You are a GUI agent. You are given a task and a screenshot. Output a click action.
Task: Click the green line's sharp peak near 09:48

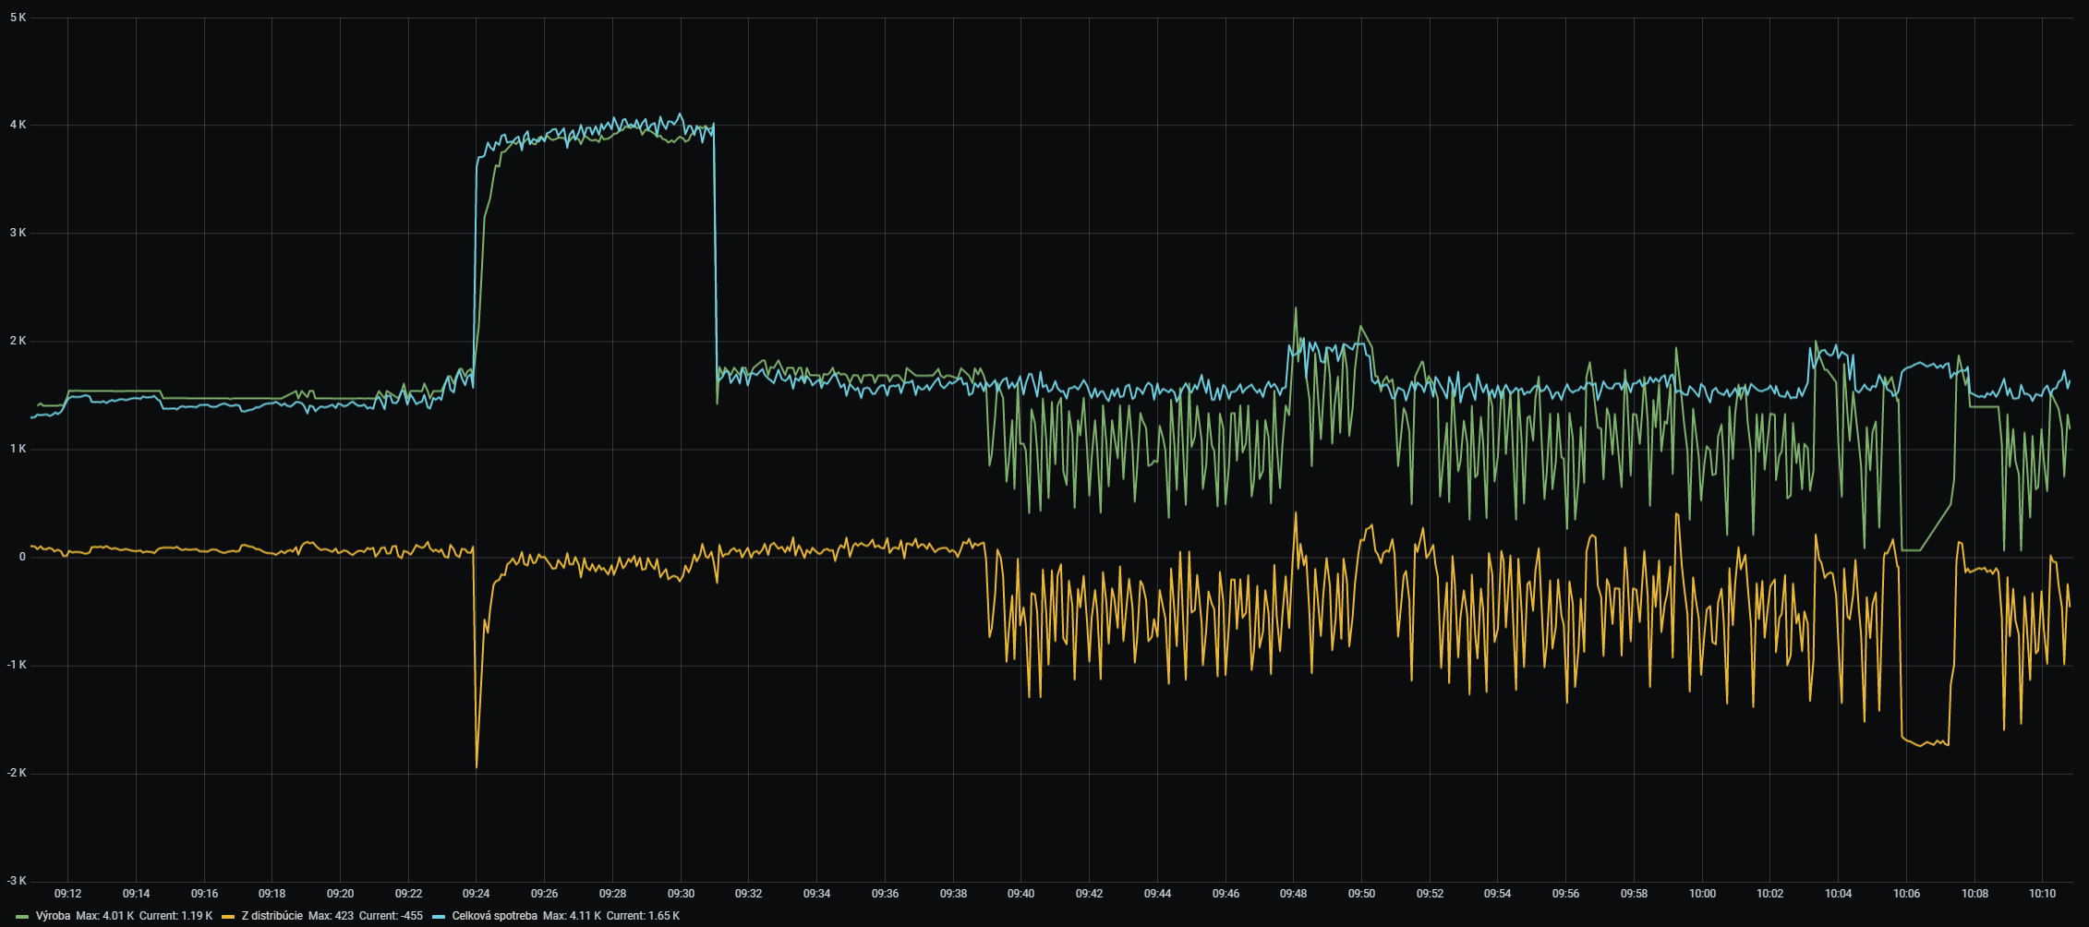coord(1296,308)
